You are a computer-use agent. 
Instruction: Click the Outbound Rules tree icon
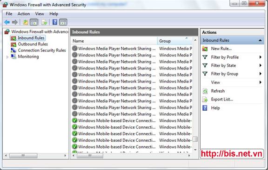(x=13, y=44)
